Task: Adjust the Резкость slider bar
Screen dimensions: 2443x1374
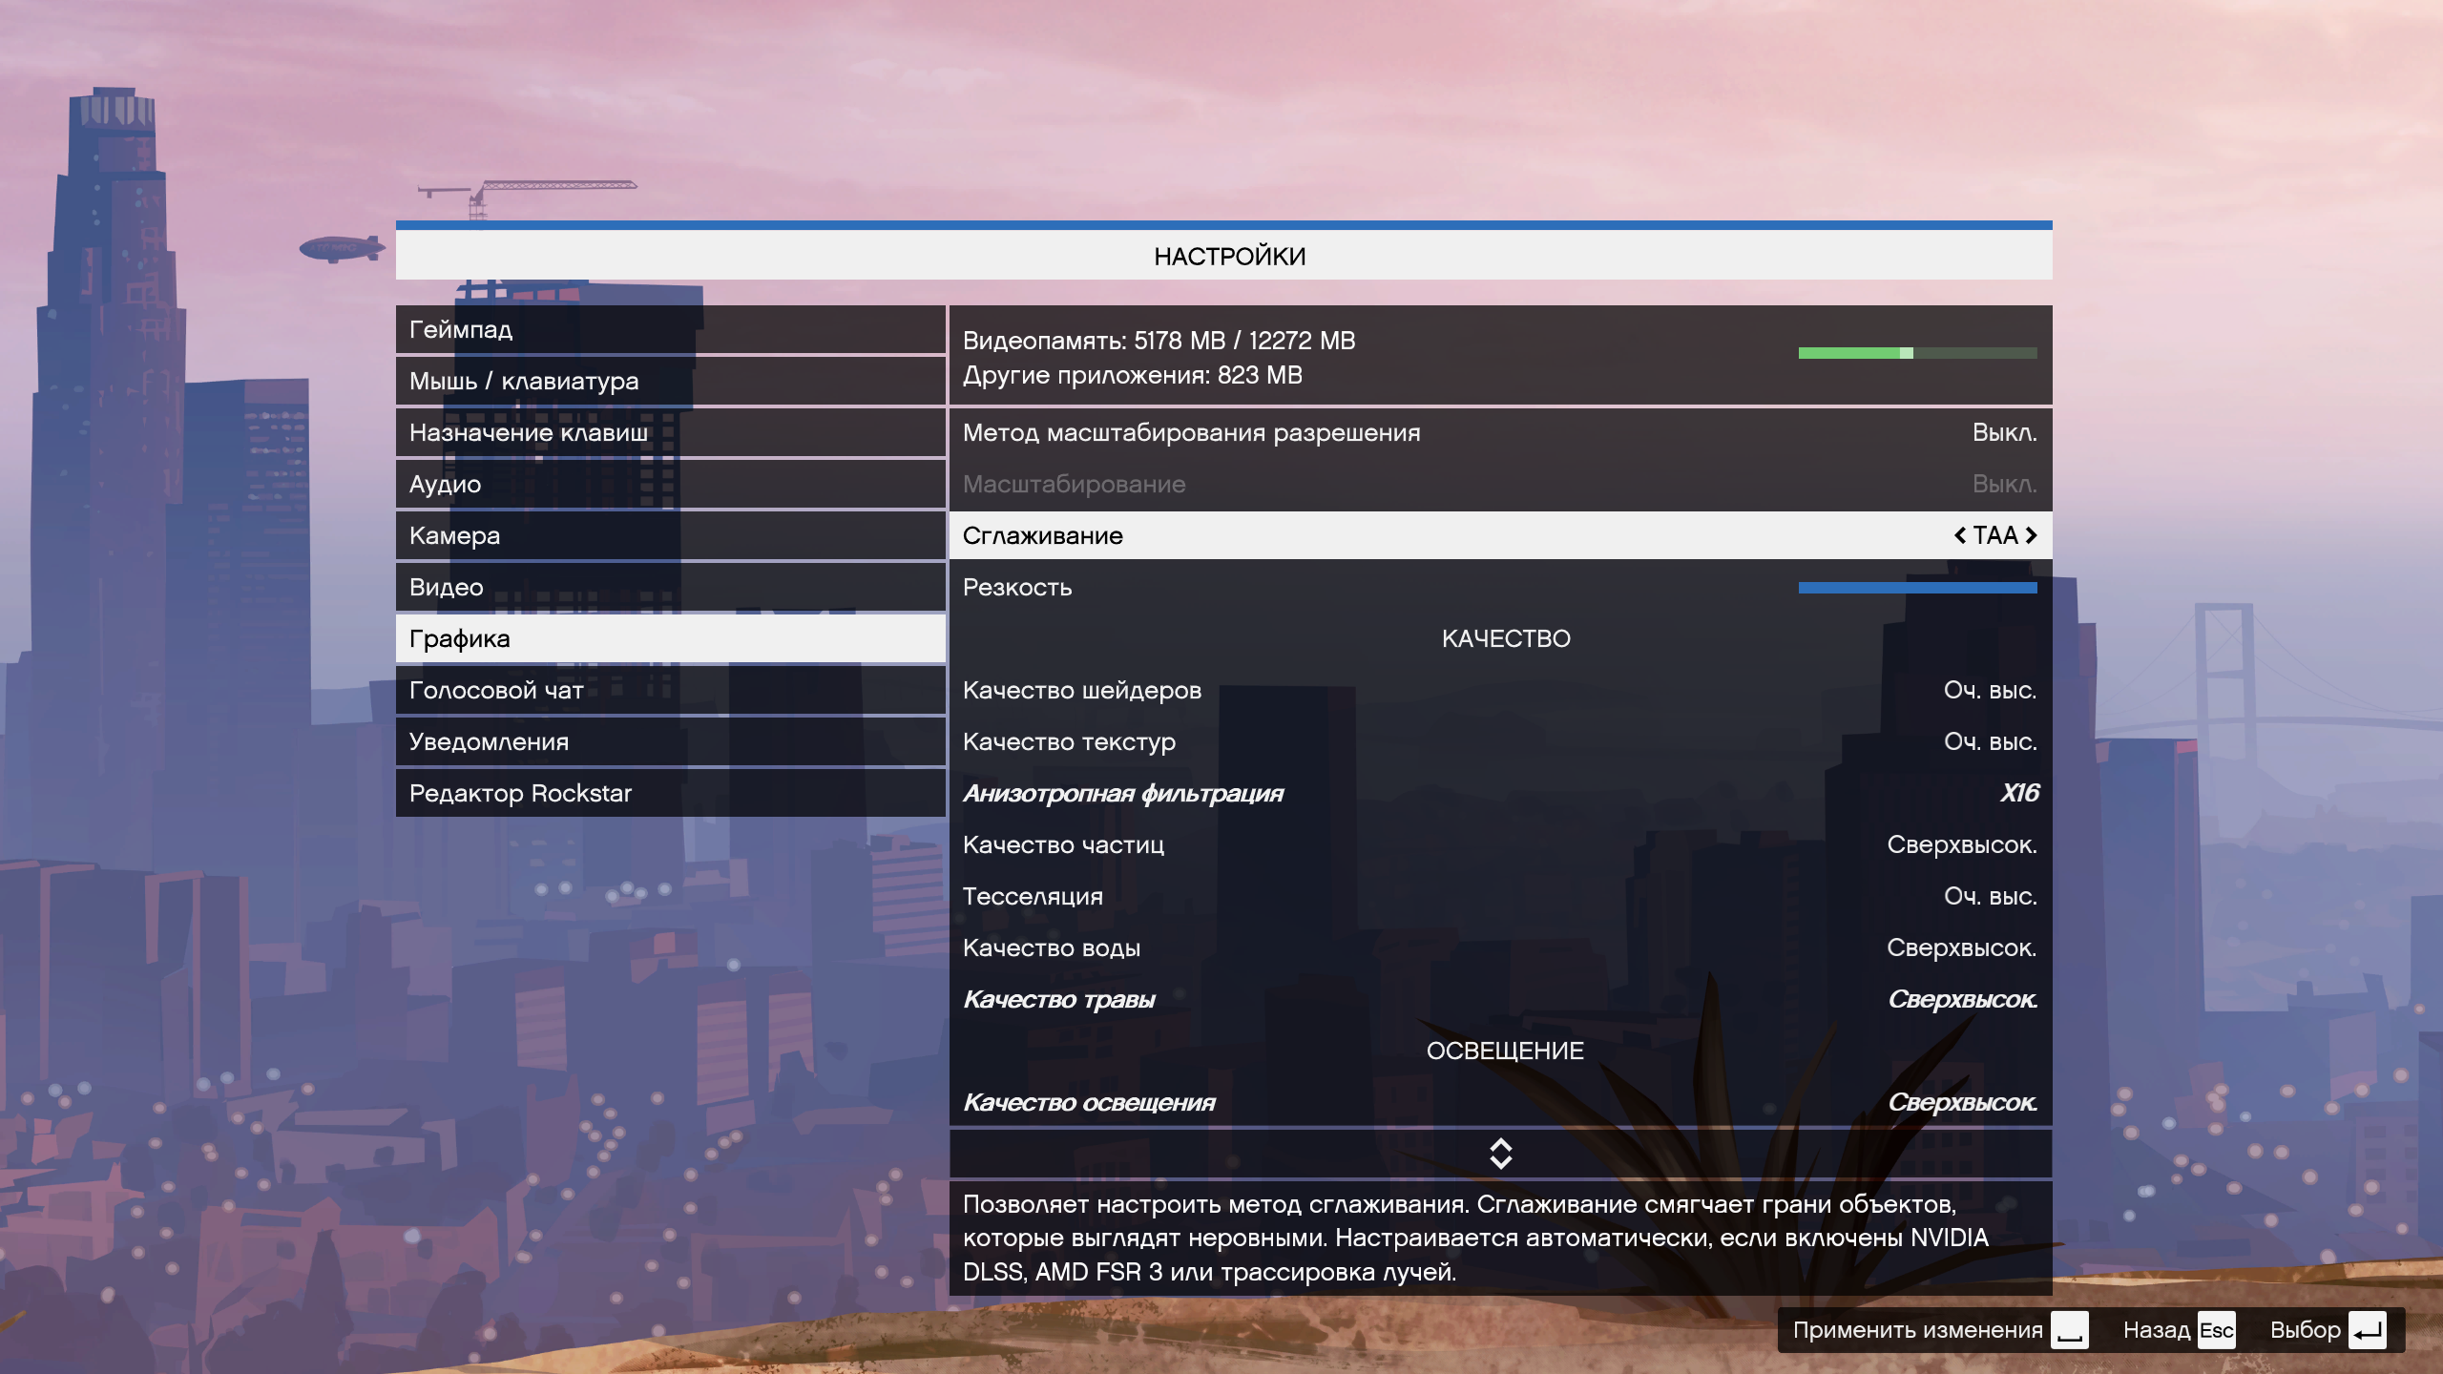Action: click(x=1917, y=588)
